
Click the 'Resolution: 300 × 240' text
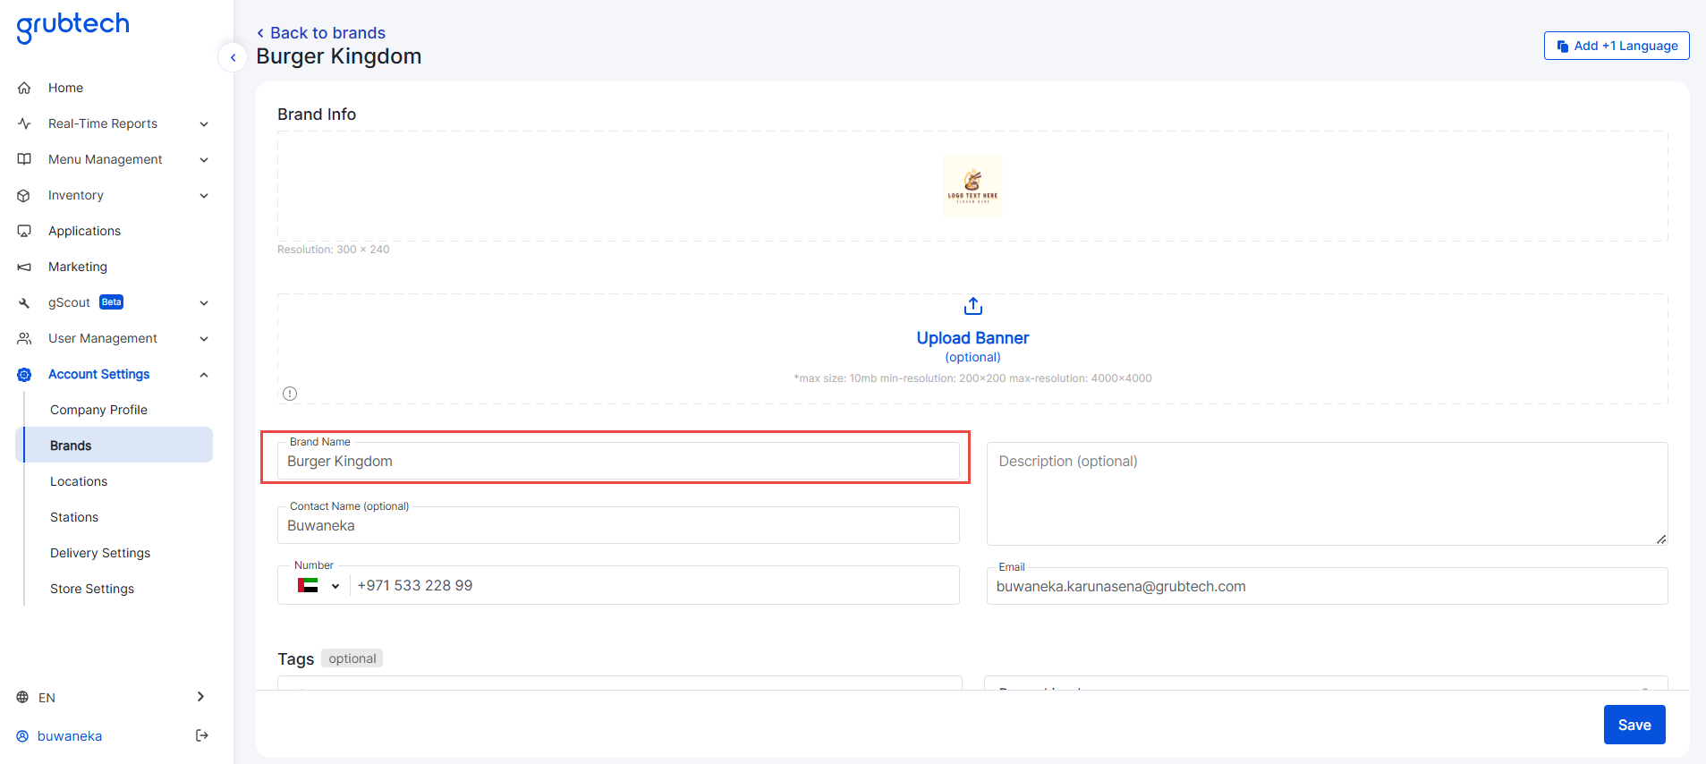coord(334,250)
